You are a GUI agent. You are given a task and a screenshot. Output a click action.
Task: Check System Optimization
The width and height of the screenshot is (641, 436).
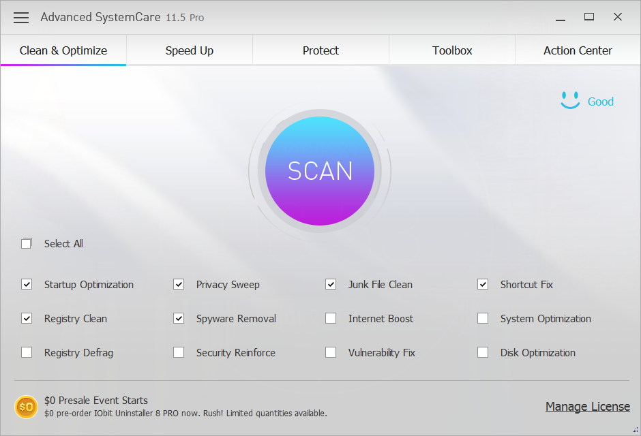pyautogui.click(x=483, y=318)
